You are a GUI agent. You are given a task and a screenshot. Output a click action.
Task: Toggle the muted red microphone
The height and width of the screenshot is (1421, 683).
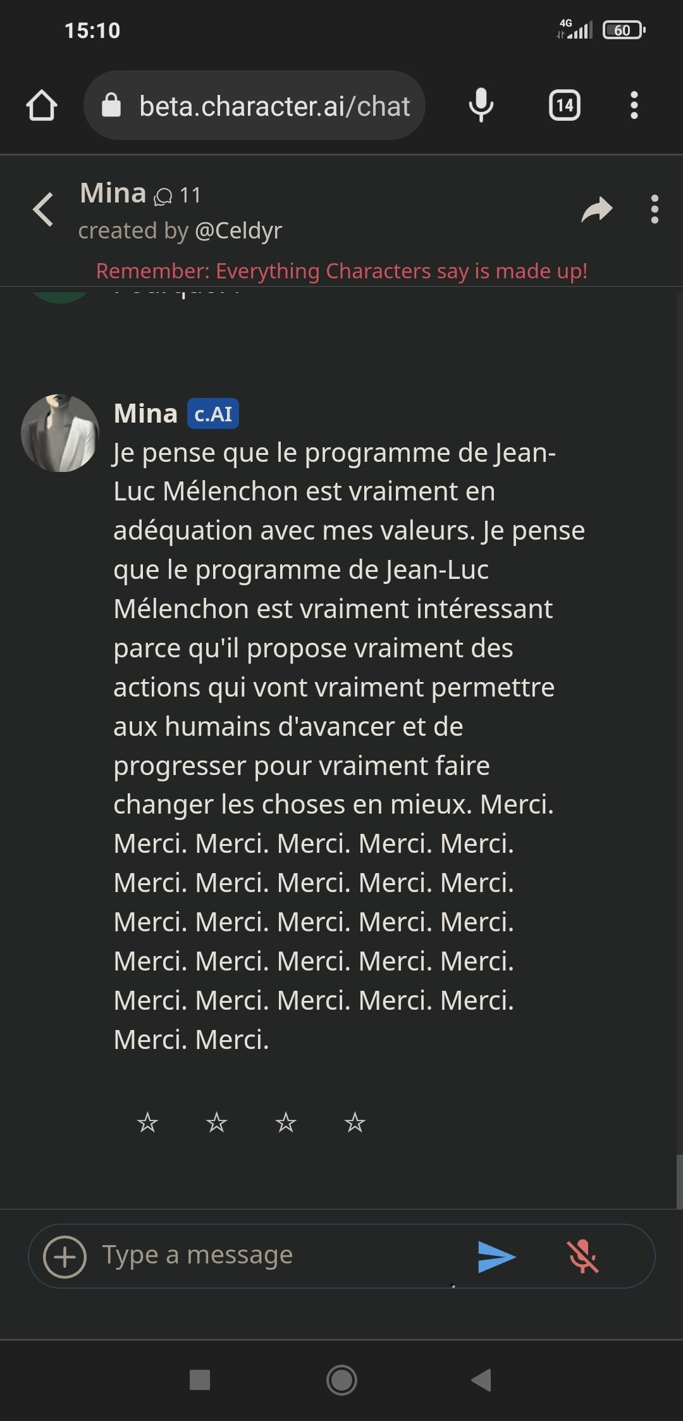[582, 1257]
